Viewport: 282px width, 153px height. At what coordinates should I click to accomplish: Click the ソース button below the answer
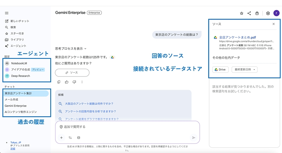[x=72, y=73]
